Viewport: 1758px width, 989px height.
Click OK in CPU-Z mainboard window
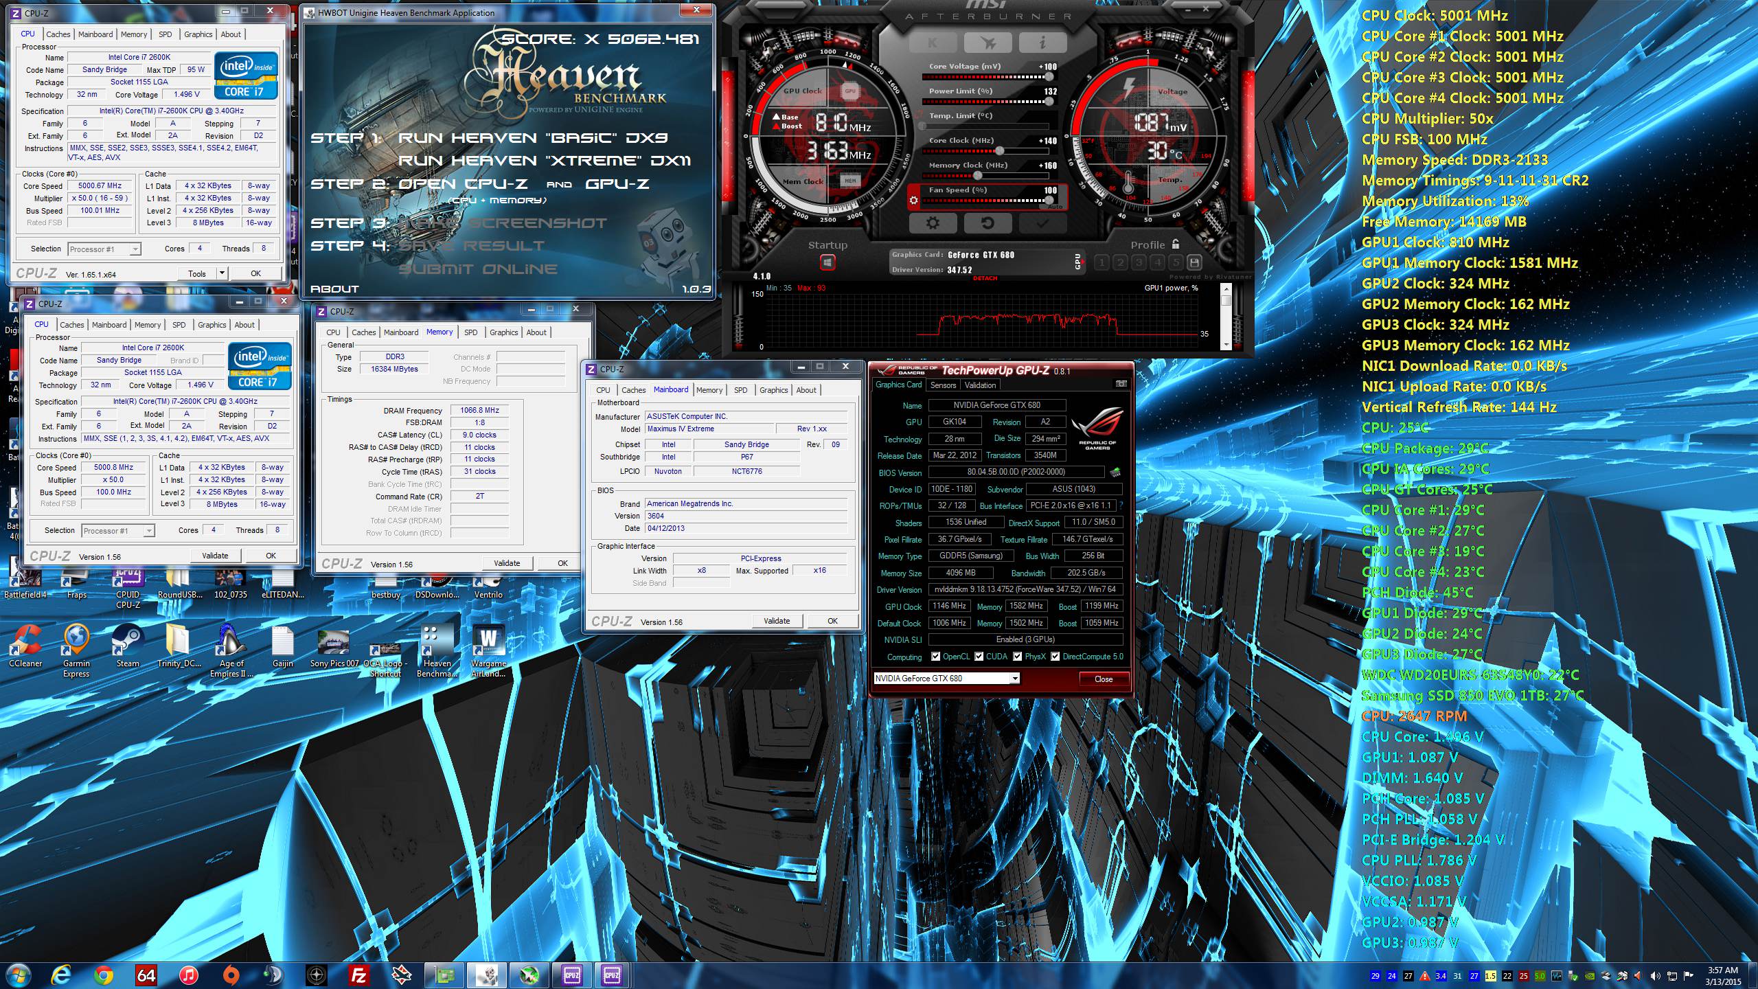click(x=832, y=621)
